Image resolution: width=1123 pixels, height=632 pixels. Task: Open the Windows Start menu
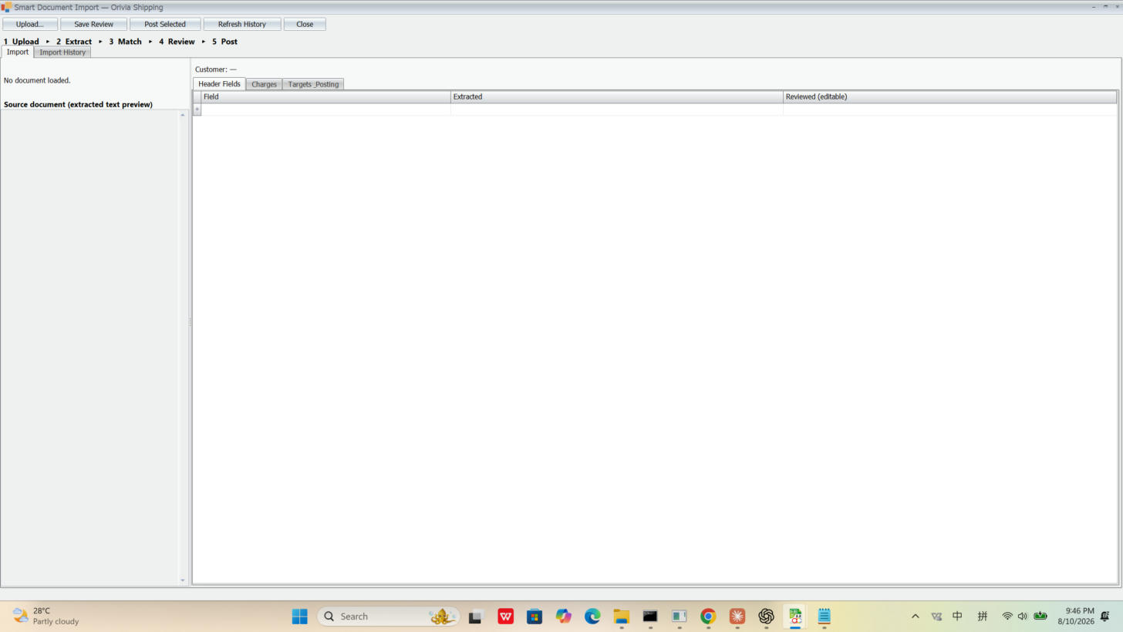300,616
